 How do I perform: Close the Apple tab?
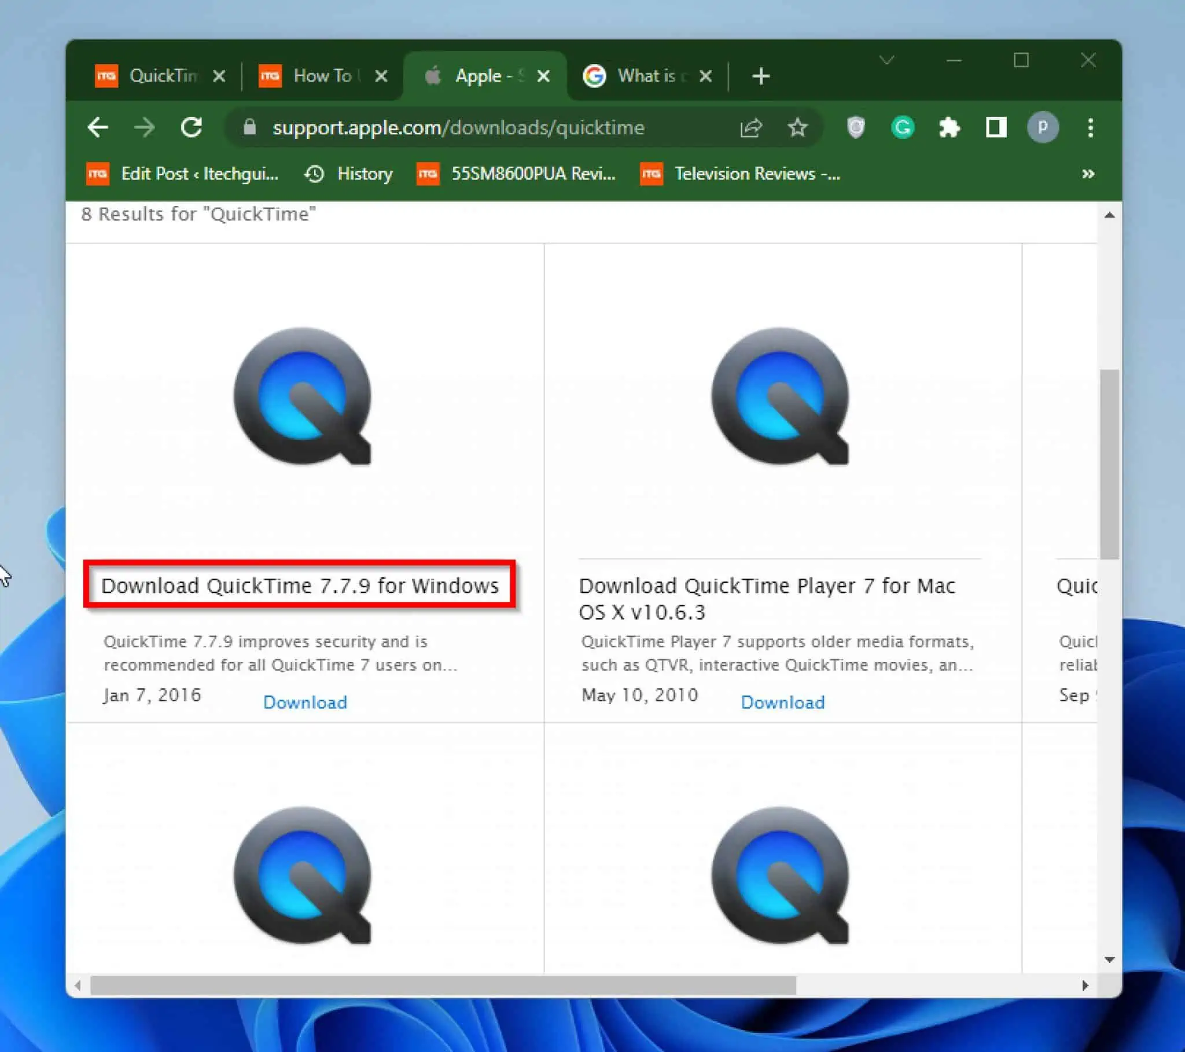coord(544,76)
